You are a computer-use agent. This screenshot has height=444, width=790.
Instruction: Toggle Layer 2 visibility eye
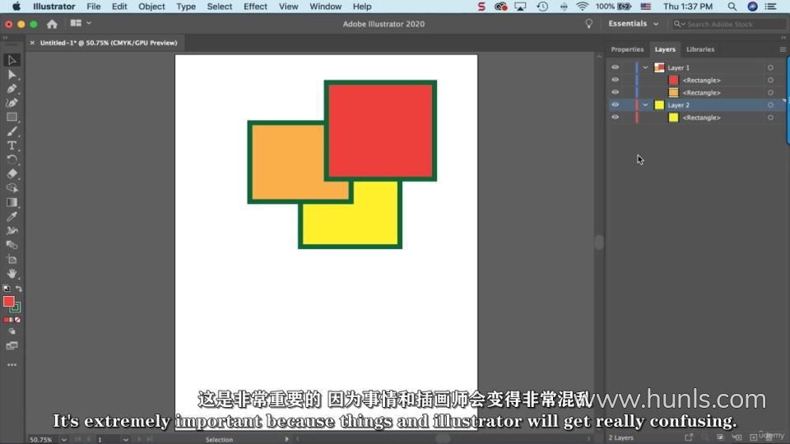616,104
